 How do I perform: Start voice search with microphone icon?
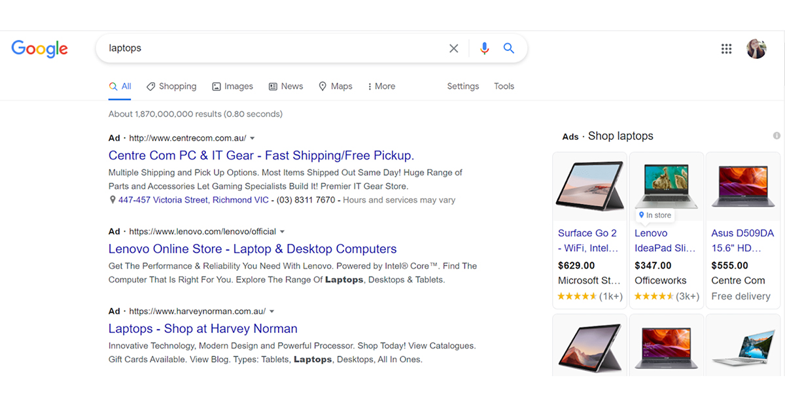pyautogui.click(x=484, y=48)
